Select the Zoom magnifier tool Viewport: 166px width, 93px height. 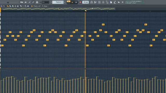point(26,6)
